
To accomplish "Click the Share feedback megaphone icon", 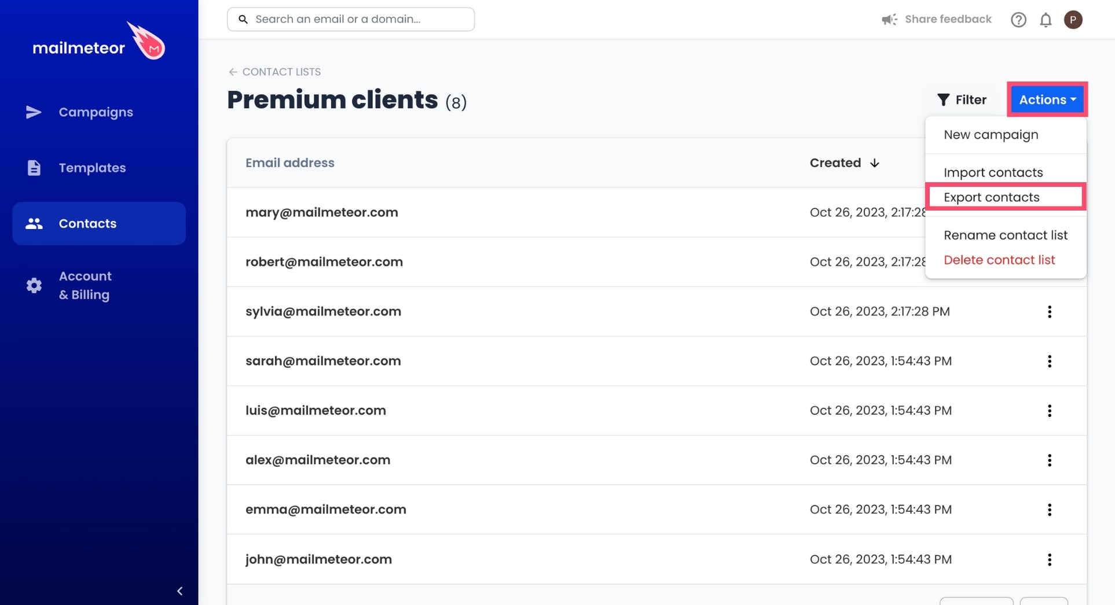I will point(889,20).
